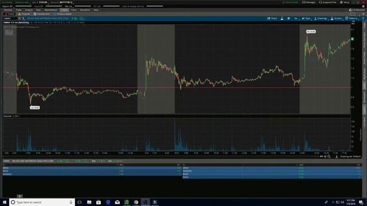
Task: Open the Education tab
Action: [85, 10]
